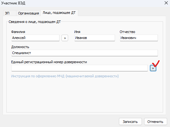Open the Организация tab
This screenshot has height=127, width=170.
pos(28,13)
